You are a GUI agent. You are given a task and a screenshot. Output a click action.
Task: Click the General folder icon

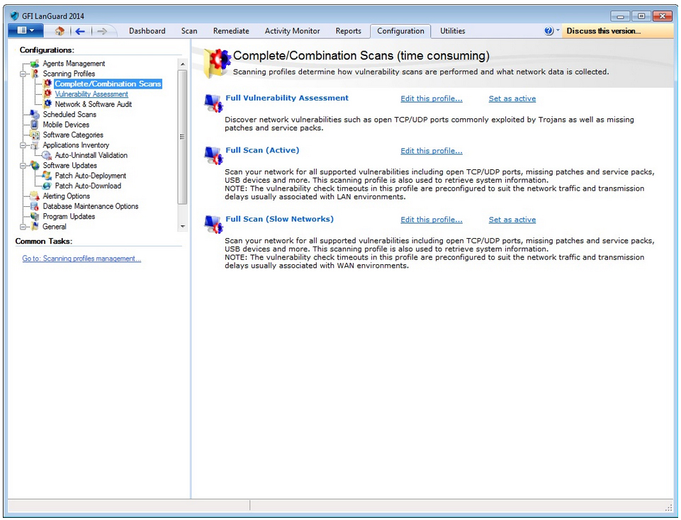coord(35,227)
